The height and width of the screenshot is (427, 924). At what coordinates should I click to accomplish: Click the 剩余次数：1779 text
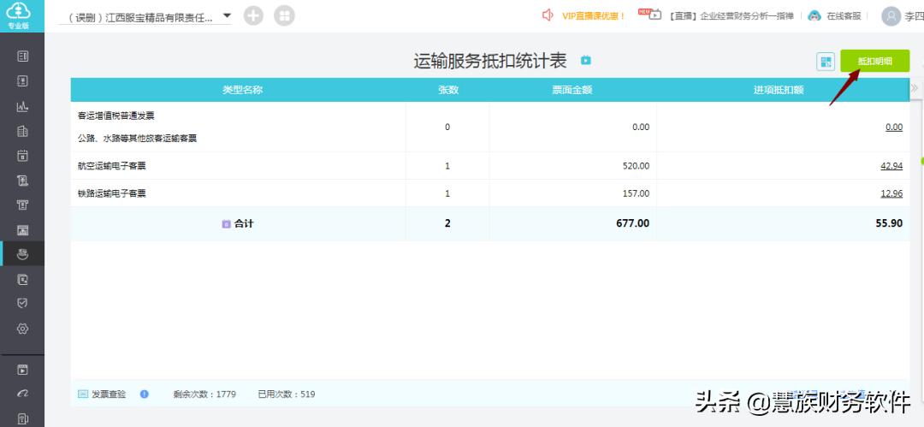click(x=204, y=394)
